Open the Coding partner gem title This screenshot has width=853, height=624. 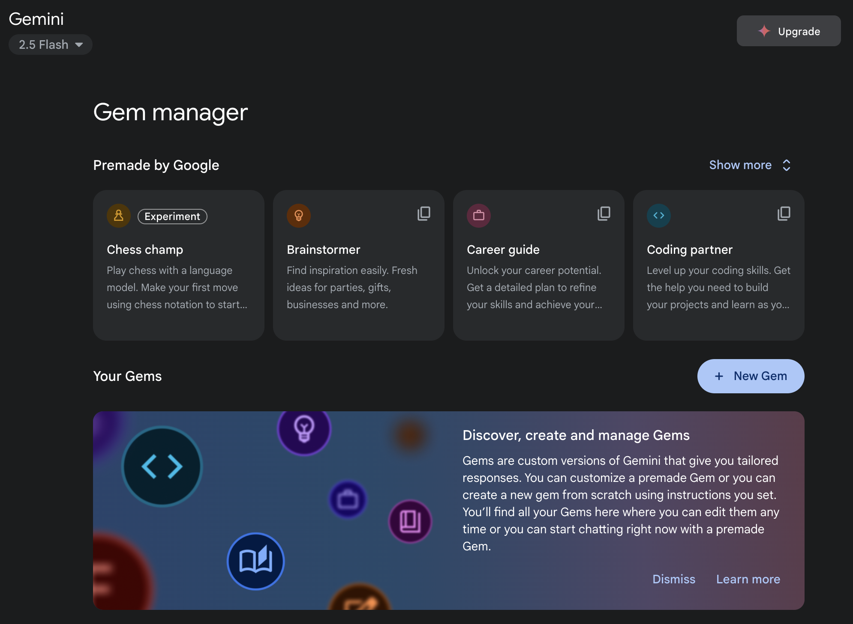[x=690, y=250]
